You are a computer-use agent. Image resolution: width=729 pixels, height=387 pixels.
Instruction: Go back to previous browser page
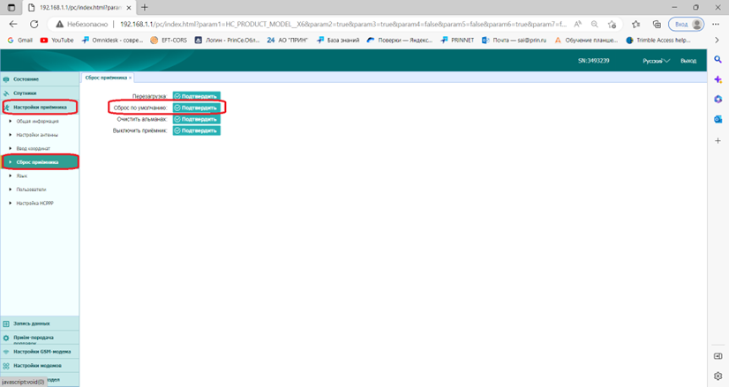click(13, 24)
